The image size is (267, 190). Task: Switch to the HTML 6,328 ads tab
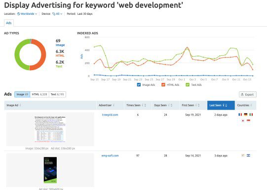[39, 94]
